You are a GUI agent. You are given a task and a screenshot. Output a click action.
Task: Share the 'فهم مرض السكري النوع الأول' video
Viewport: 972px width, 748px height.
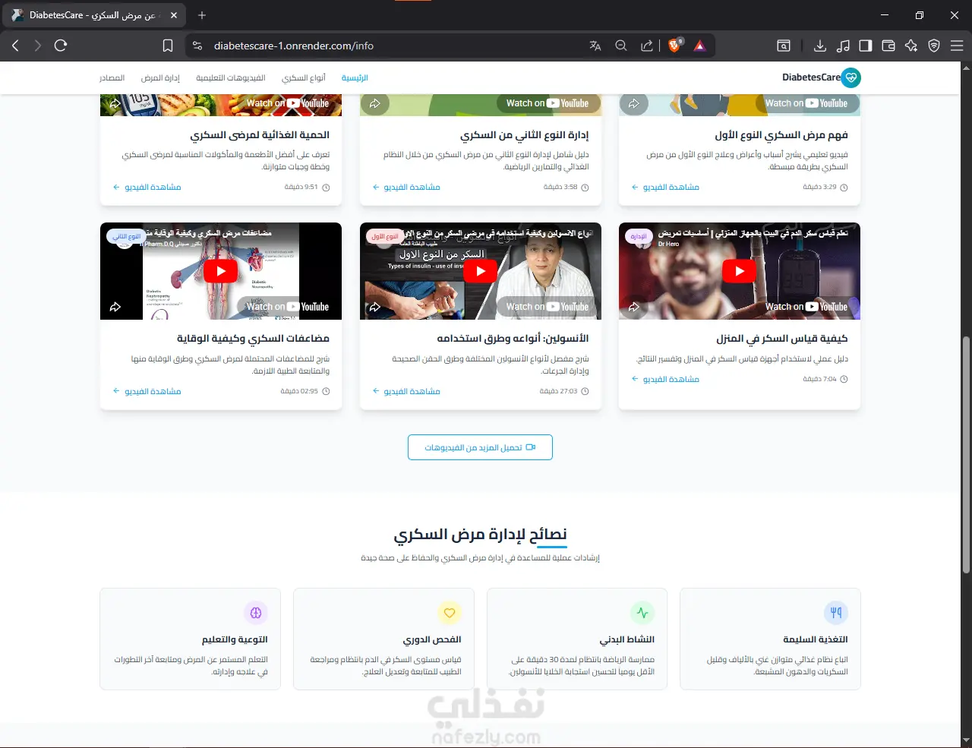(x=634, y=103)
